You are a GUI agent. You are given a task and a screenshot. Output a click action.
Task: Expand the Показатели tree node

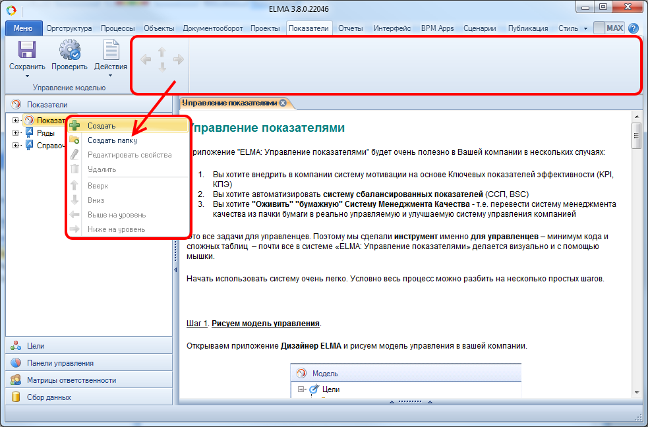point(16,120)
